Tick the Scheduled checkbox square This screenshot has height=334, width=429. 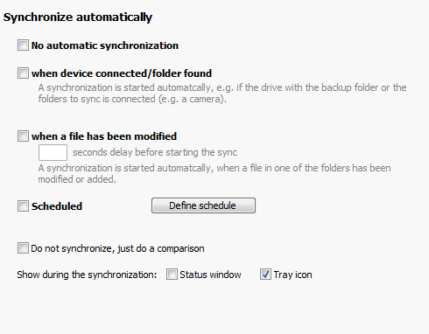[23, 205]
